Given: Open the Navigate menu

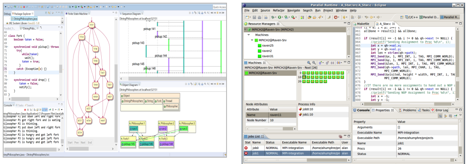Looking at the screenshot, I should pos(294,10).
